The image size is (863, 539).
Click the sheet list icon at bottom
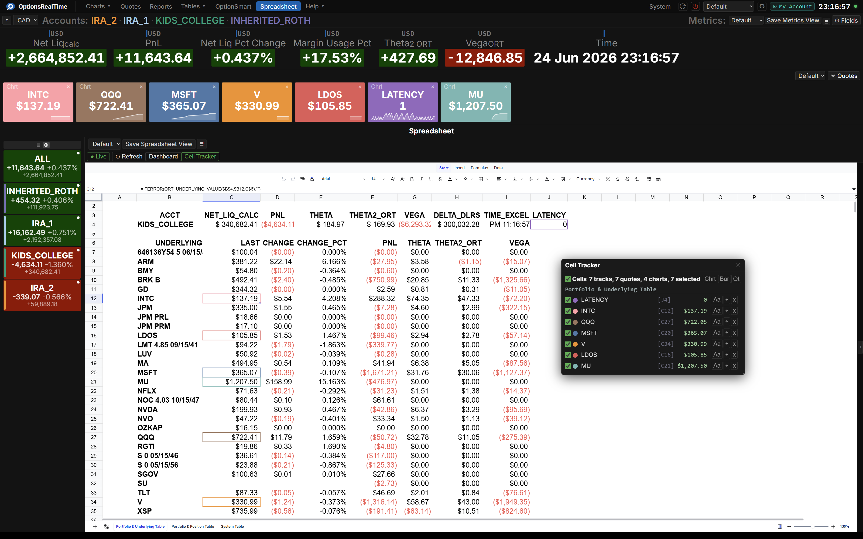(x=106, y=527)
